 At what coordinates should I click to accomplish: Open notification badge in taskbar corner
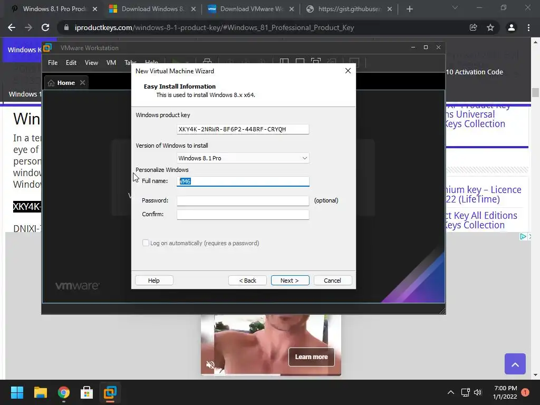(x=525, y=392)
